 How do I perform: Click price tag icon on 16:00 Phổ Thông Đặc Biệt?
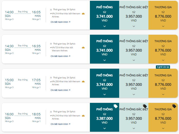(x=145, y=106)
